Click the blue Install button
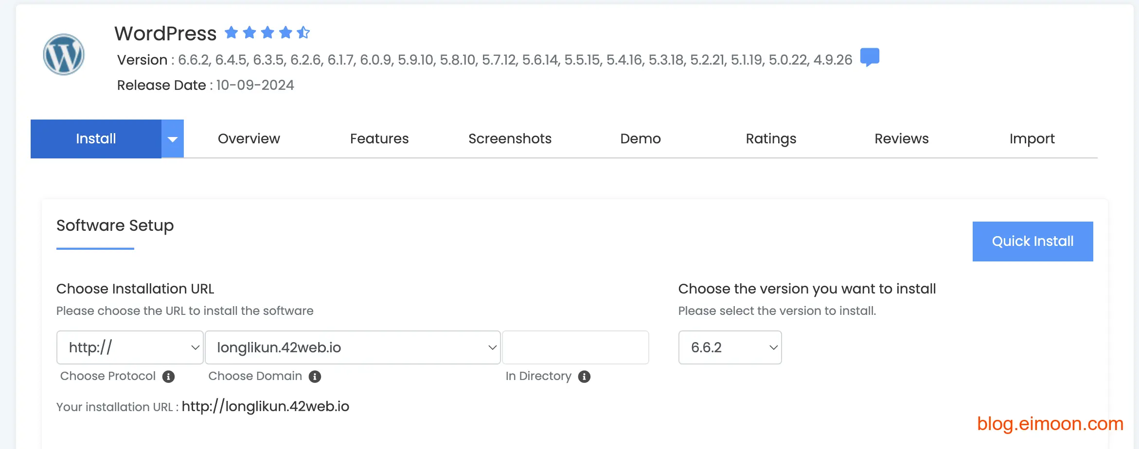1139x449 pixels. pos(96,139)
